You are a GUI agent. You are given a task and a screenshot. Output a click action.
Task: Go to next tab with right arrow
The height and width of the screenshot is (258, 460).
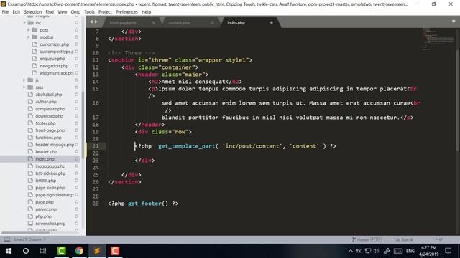[x=96, y=21]
